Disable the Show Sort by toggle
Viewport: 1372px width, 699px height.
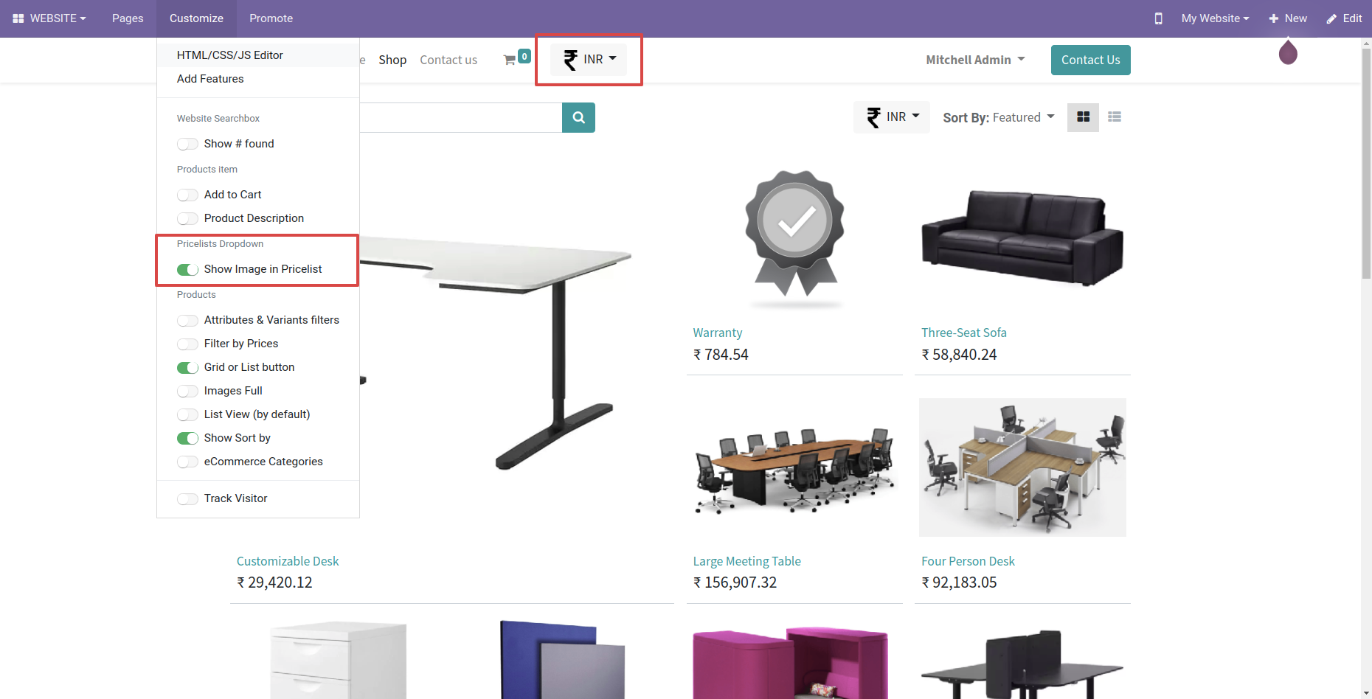coord(187,438)
